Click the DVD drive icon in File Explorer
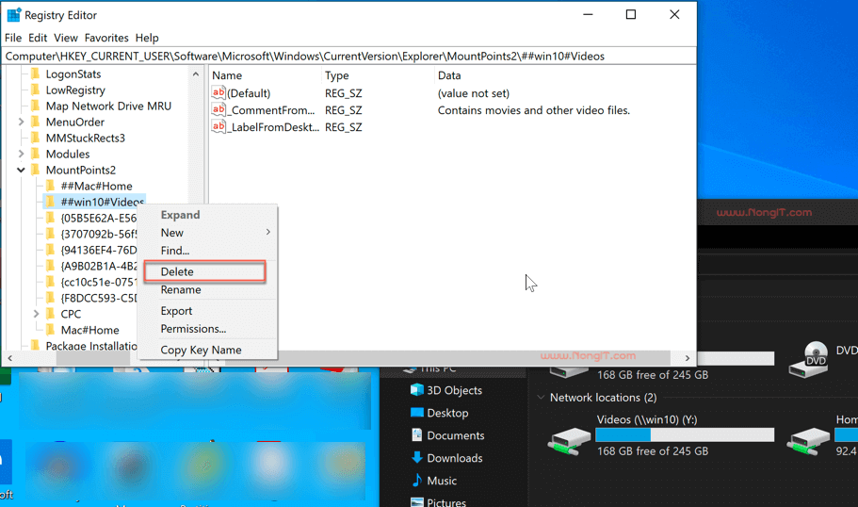 [809, 360]
